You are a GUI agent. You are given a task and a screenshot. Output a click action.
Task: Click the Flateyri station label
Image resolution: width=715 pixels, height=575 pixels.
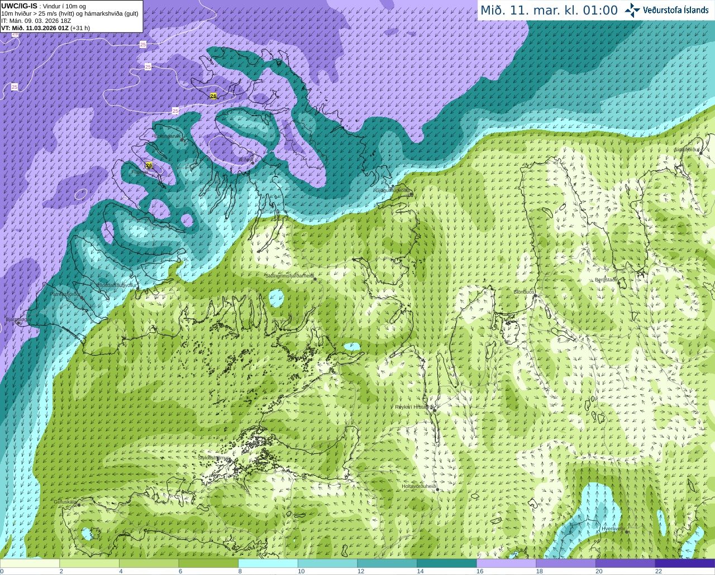pyautogui.click(x=139, y=172)
